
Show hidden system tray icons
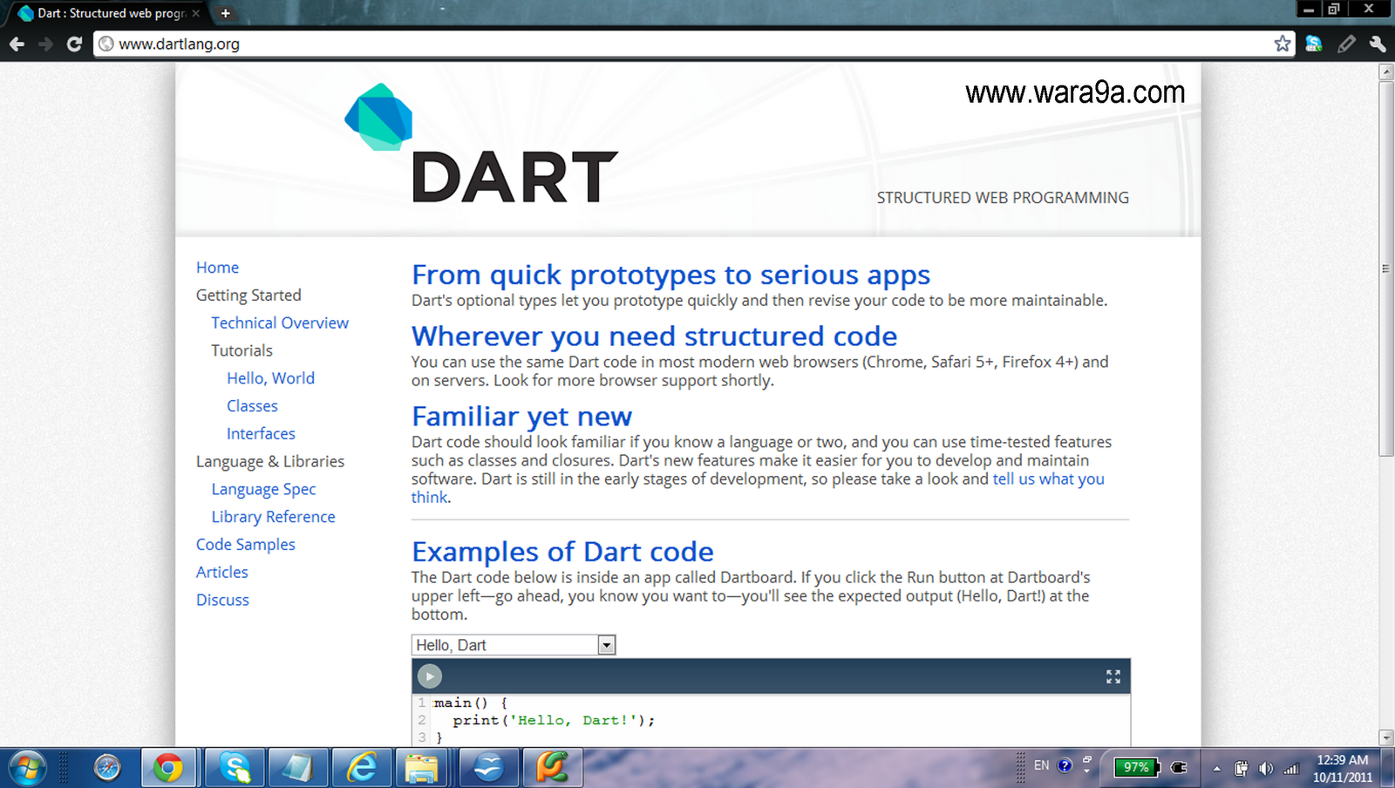(x=1216, y=769)
